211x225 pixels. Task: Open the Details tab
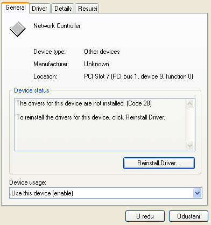click(x=63, y=9)
